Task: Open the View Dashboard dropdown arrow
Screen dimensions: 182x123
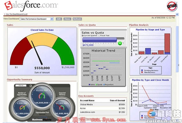Action: point(52,19)
